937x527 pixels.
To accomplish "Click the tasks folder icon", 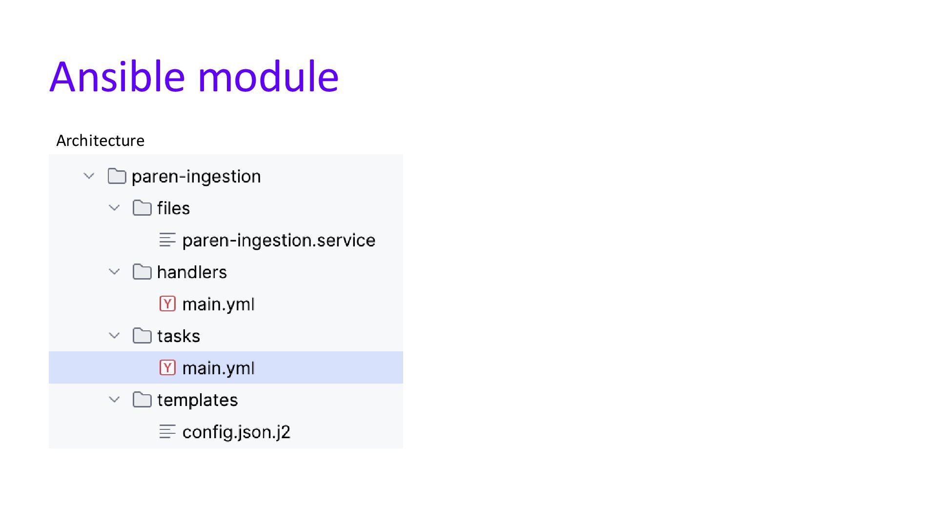I will pyautogui.click(x=142, y=336).
